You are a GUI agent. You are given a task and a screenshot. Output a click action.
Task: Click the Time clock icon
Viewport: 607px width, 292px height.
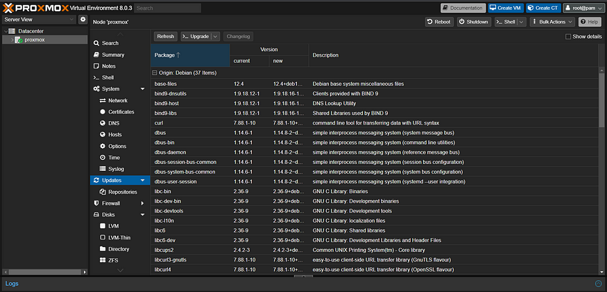(103, 158)
